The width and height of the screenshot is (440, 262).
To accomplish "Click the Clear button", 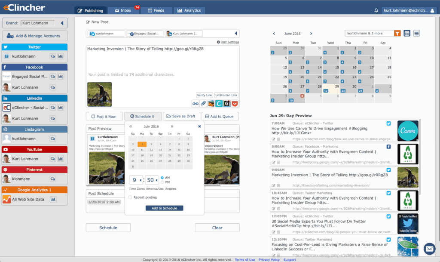I will tap(217, 228).
